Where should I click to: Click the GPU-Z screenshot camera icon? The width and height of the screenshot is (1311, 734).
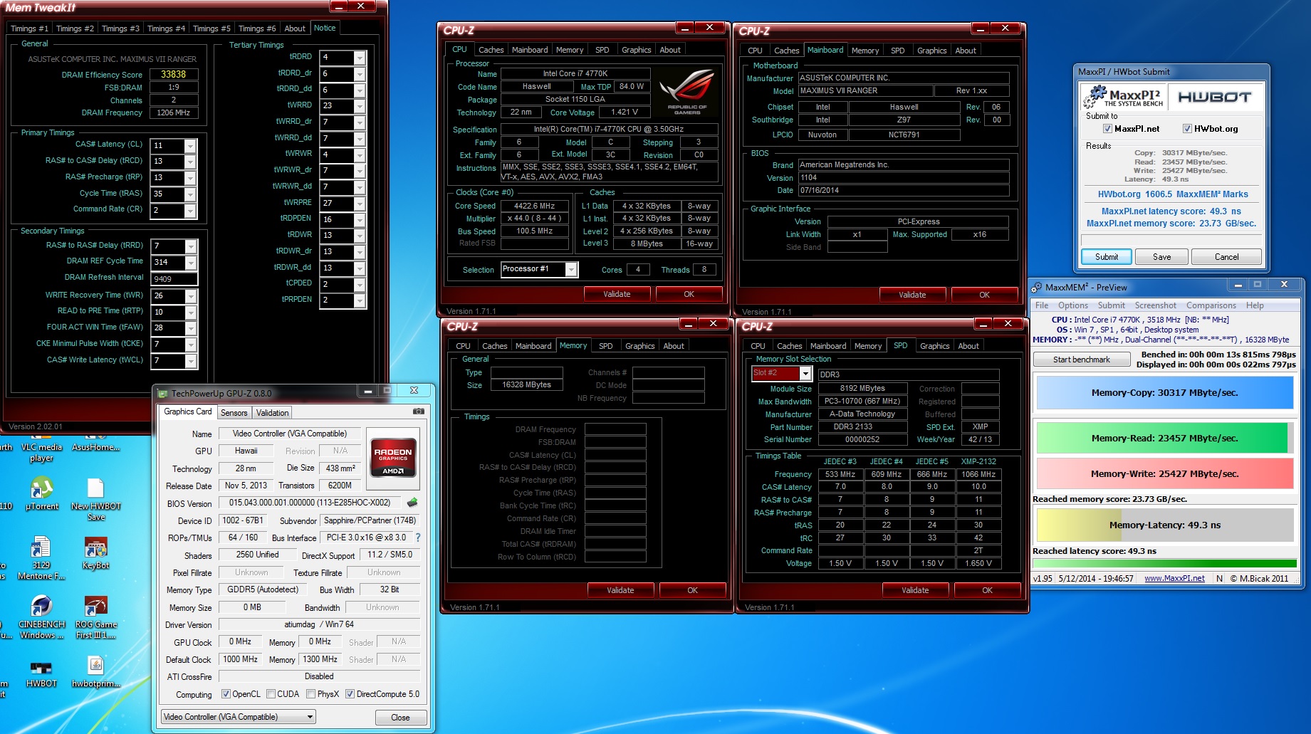click(x=419, y=411)
